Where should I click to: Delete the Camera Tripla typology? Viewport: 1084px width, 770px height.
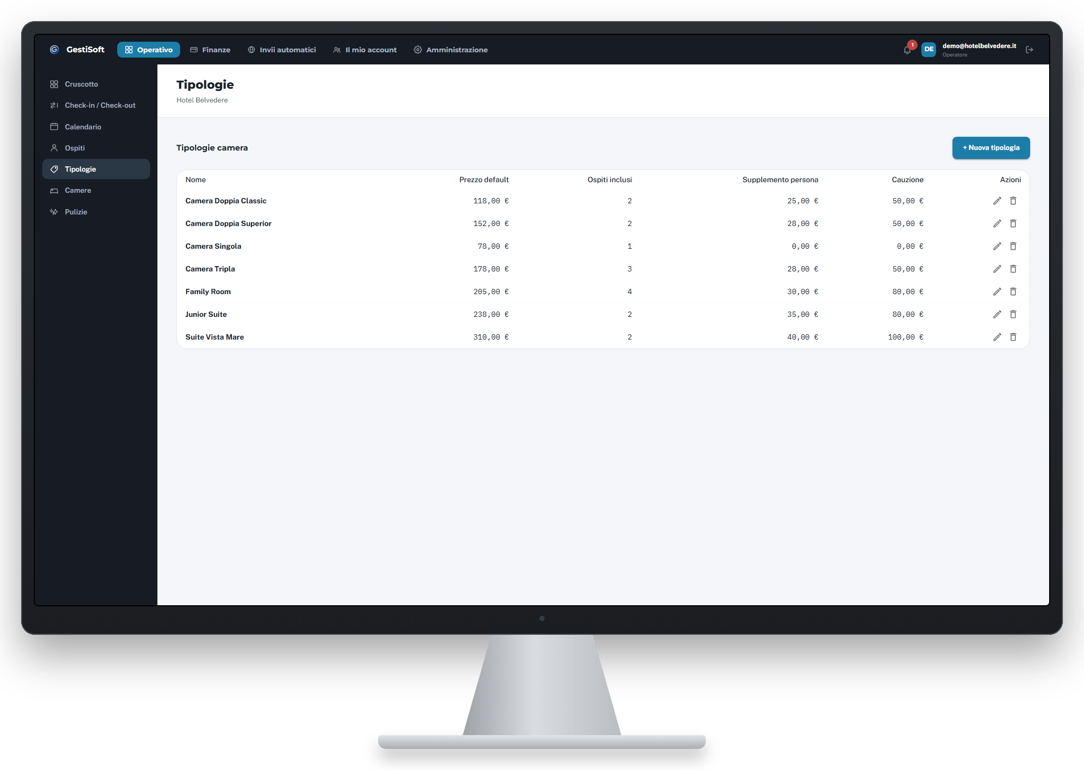point(1013,269)
